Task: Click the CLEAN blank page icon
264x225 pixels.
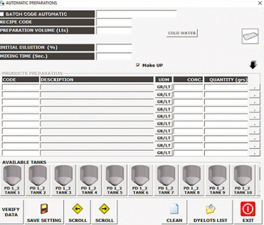Action: tap(174, 209)
